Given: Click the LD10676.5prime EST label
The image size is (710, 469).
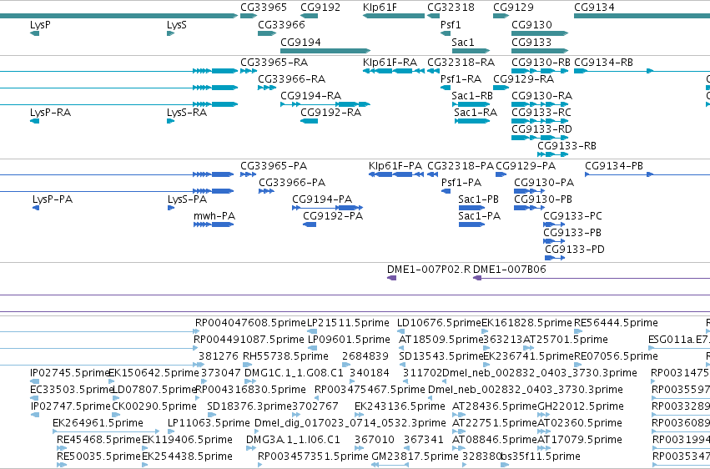Looking at the screenshot, I should [439, 323].
